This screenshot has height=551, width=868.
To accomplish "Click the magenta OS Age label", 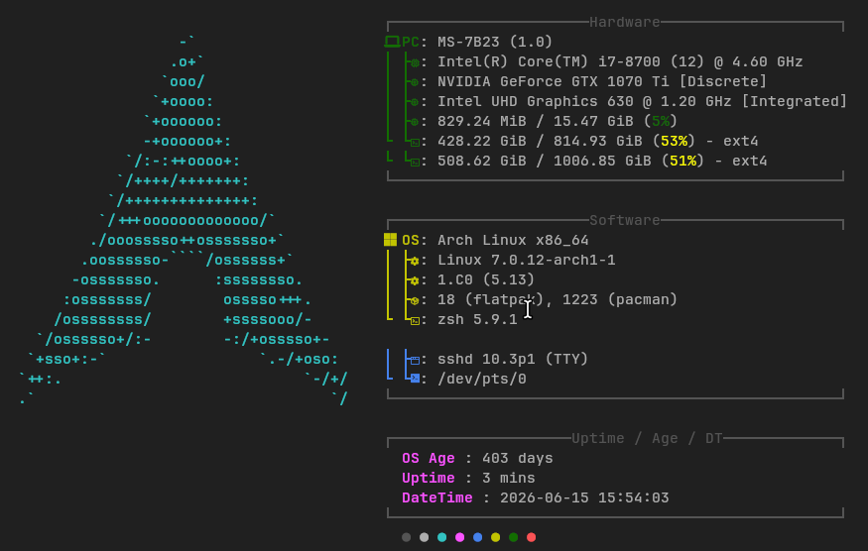I will click(429, 459).
